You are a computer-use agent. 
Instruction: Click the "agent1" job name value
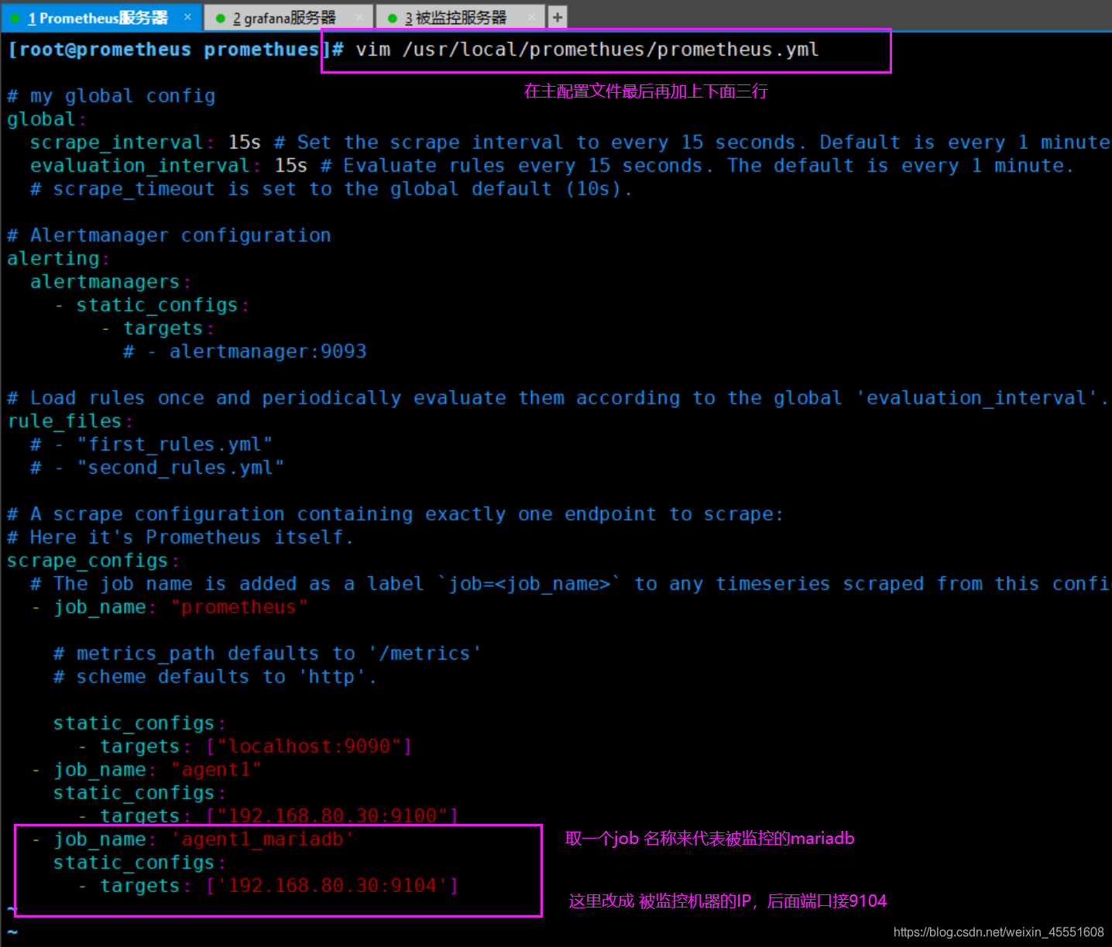[x=216, y=770]
